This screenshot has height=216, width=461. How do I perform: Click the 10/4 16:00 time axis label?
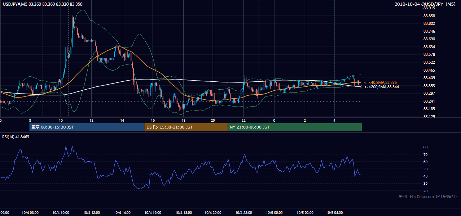point(153,212)
